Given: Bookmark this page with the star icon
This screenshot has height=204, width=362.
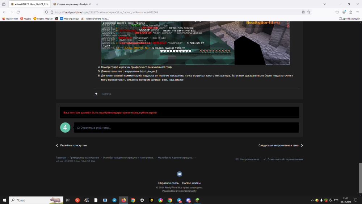Looking at the screenshot, I should pos(309,12).
